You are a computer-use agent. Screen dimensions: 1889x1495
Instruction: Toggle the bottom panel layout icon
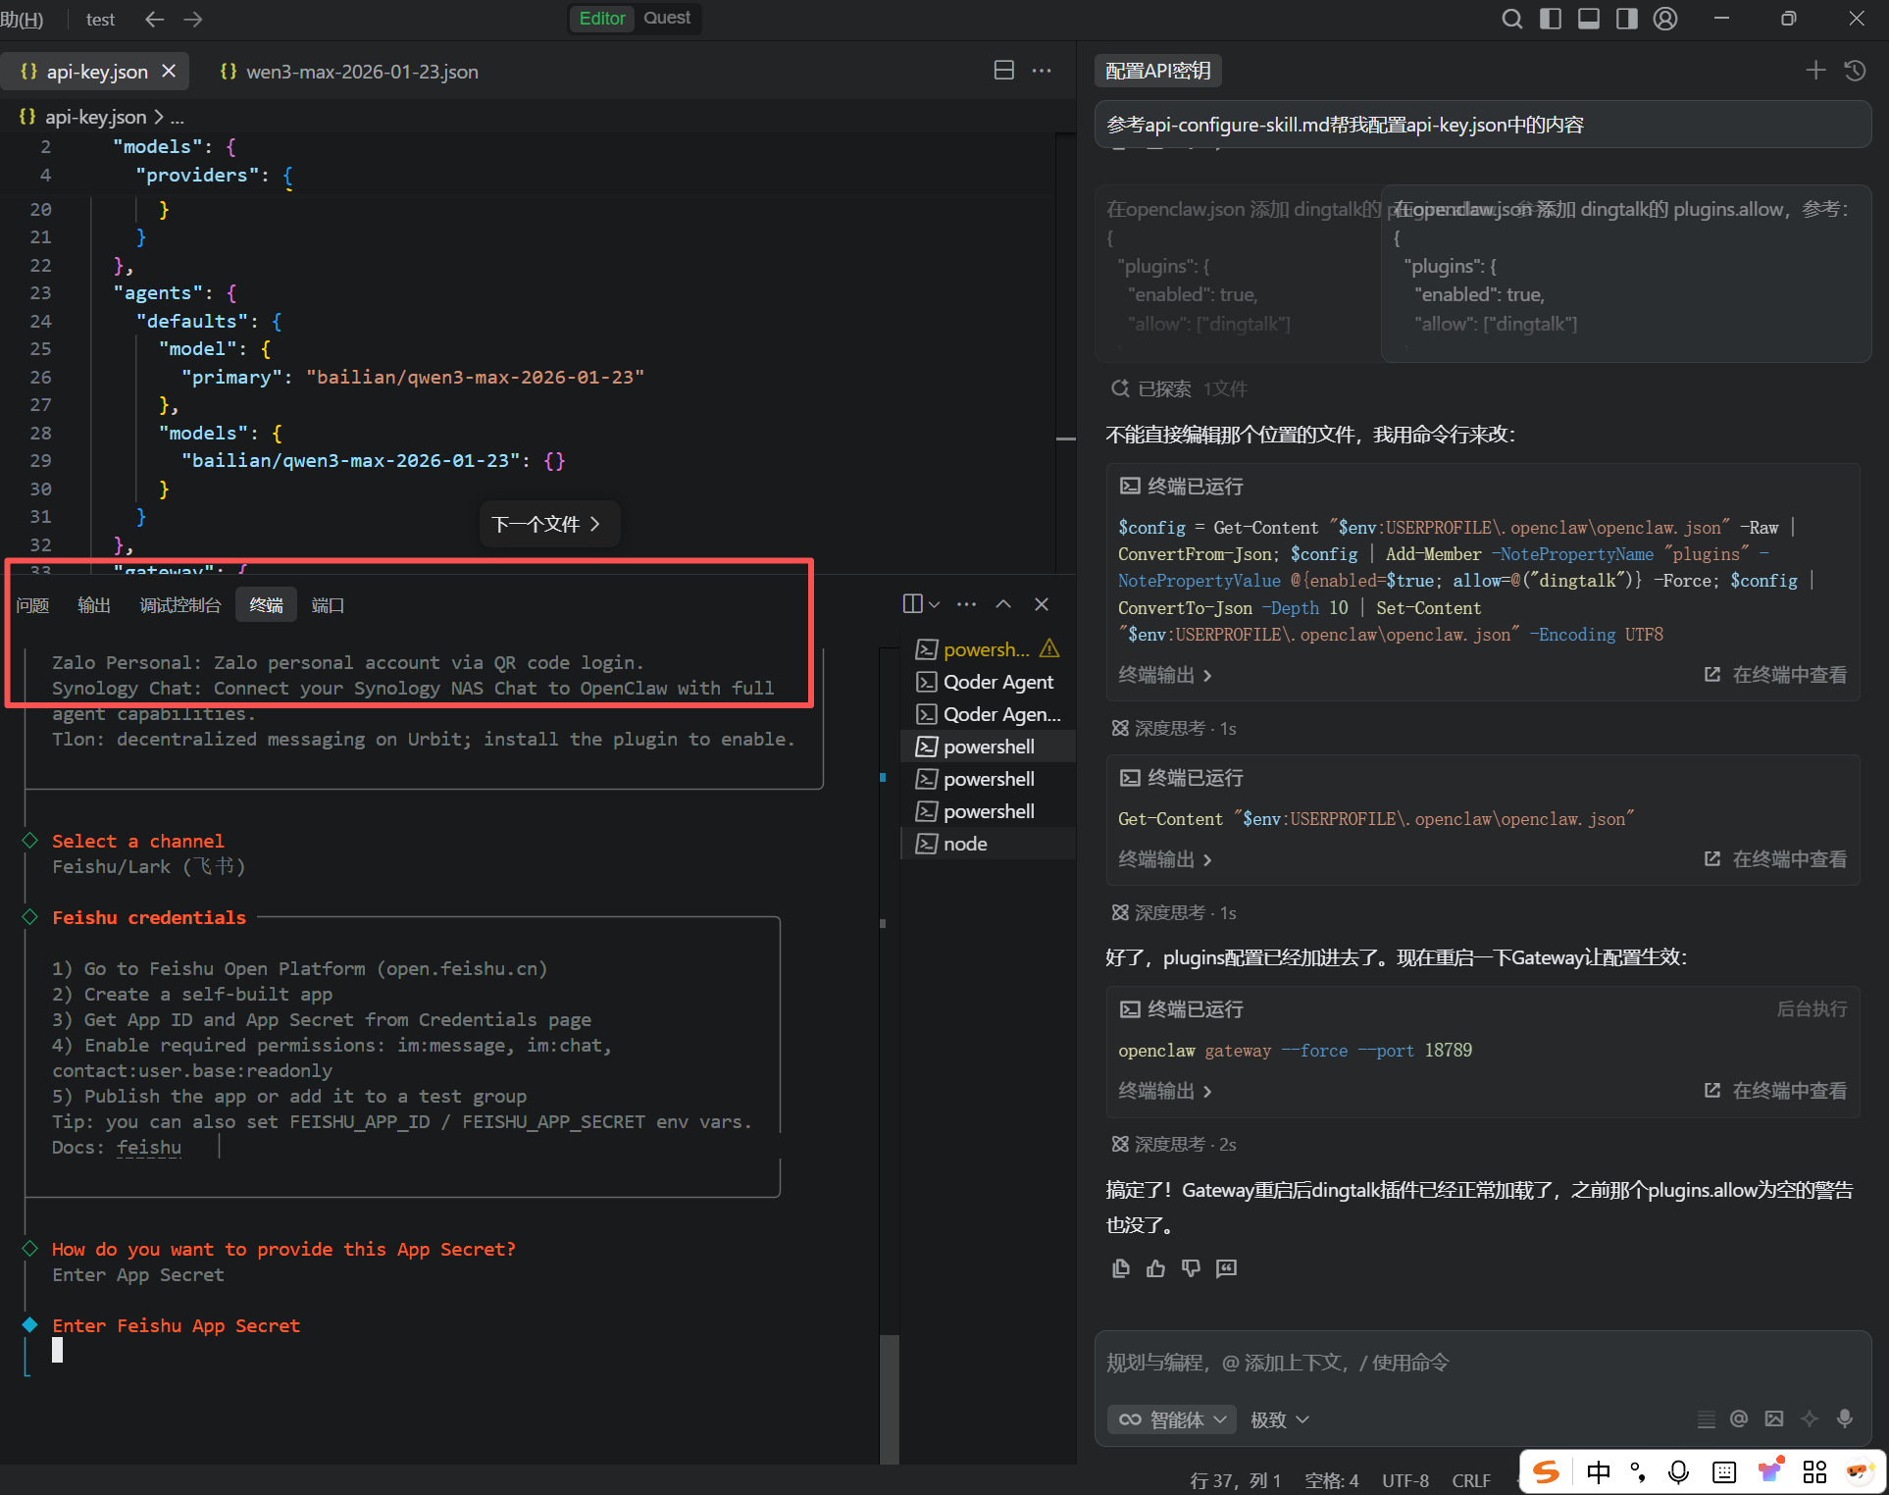coord(1589,19)
